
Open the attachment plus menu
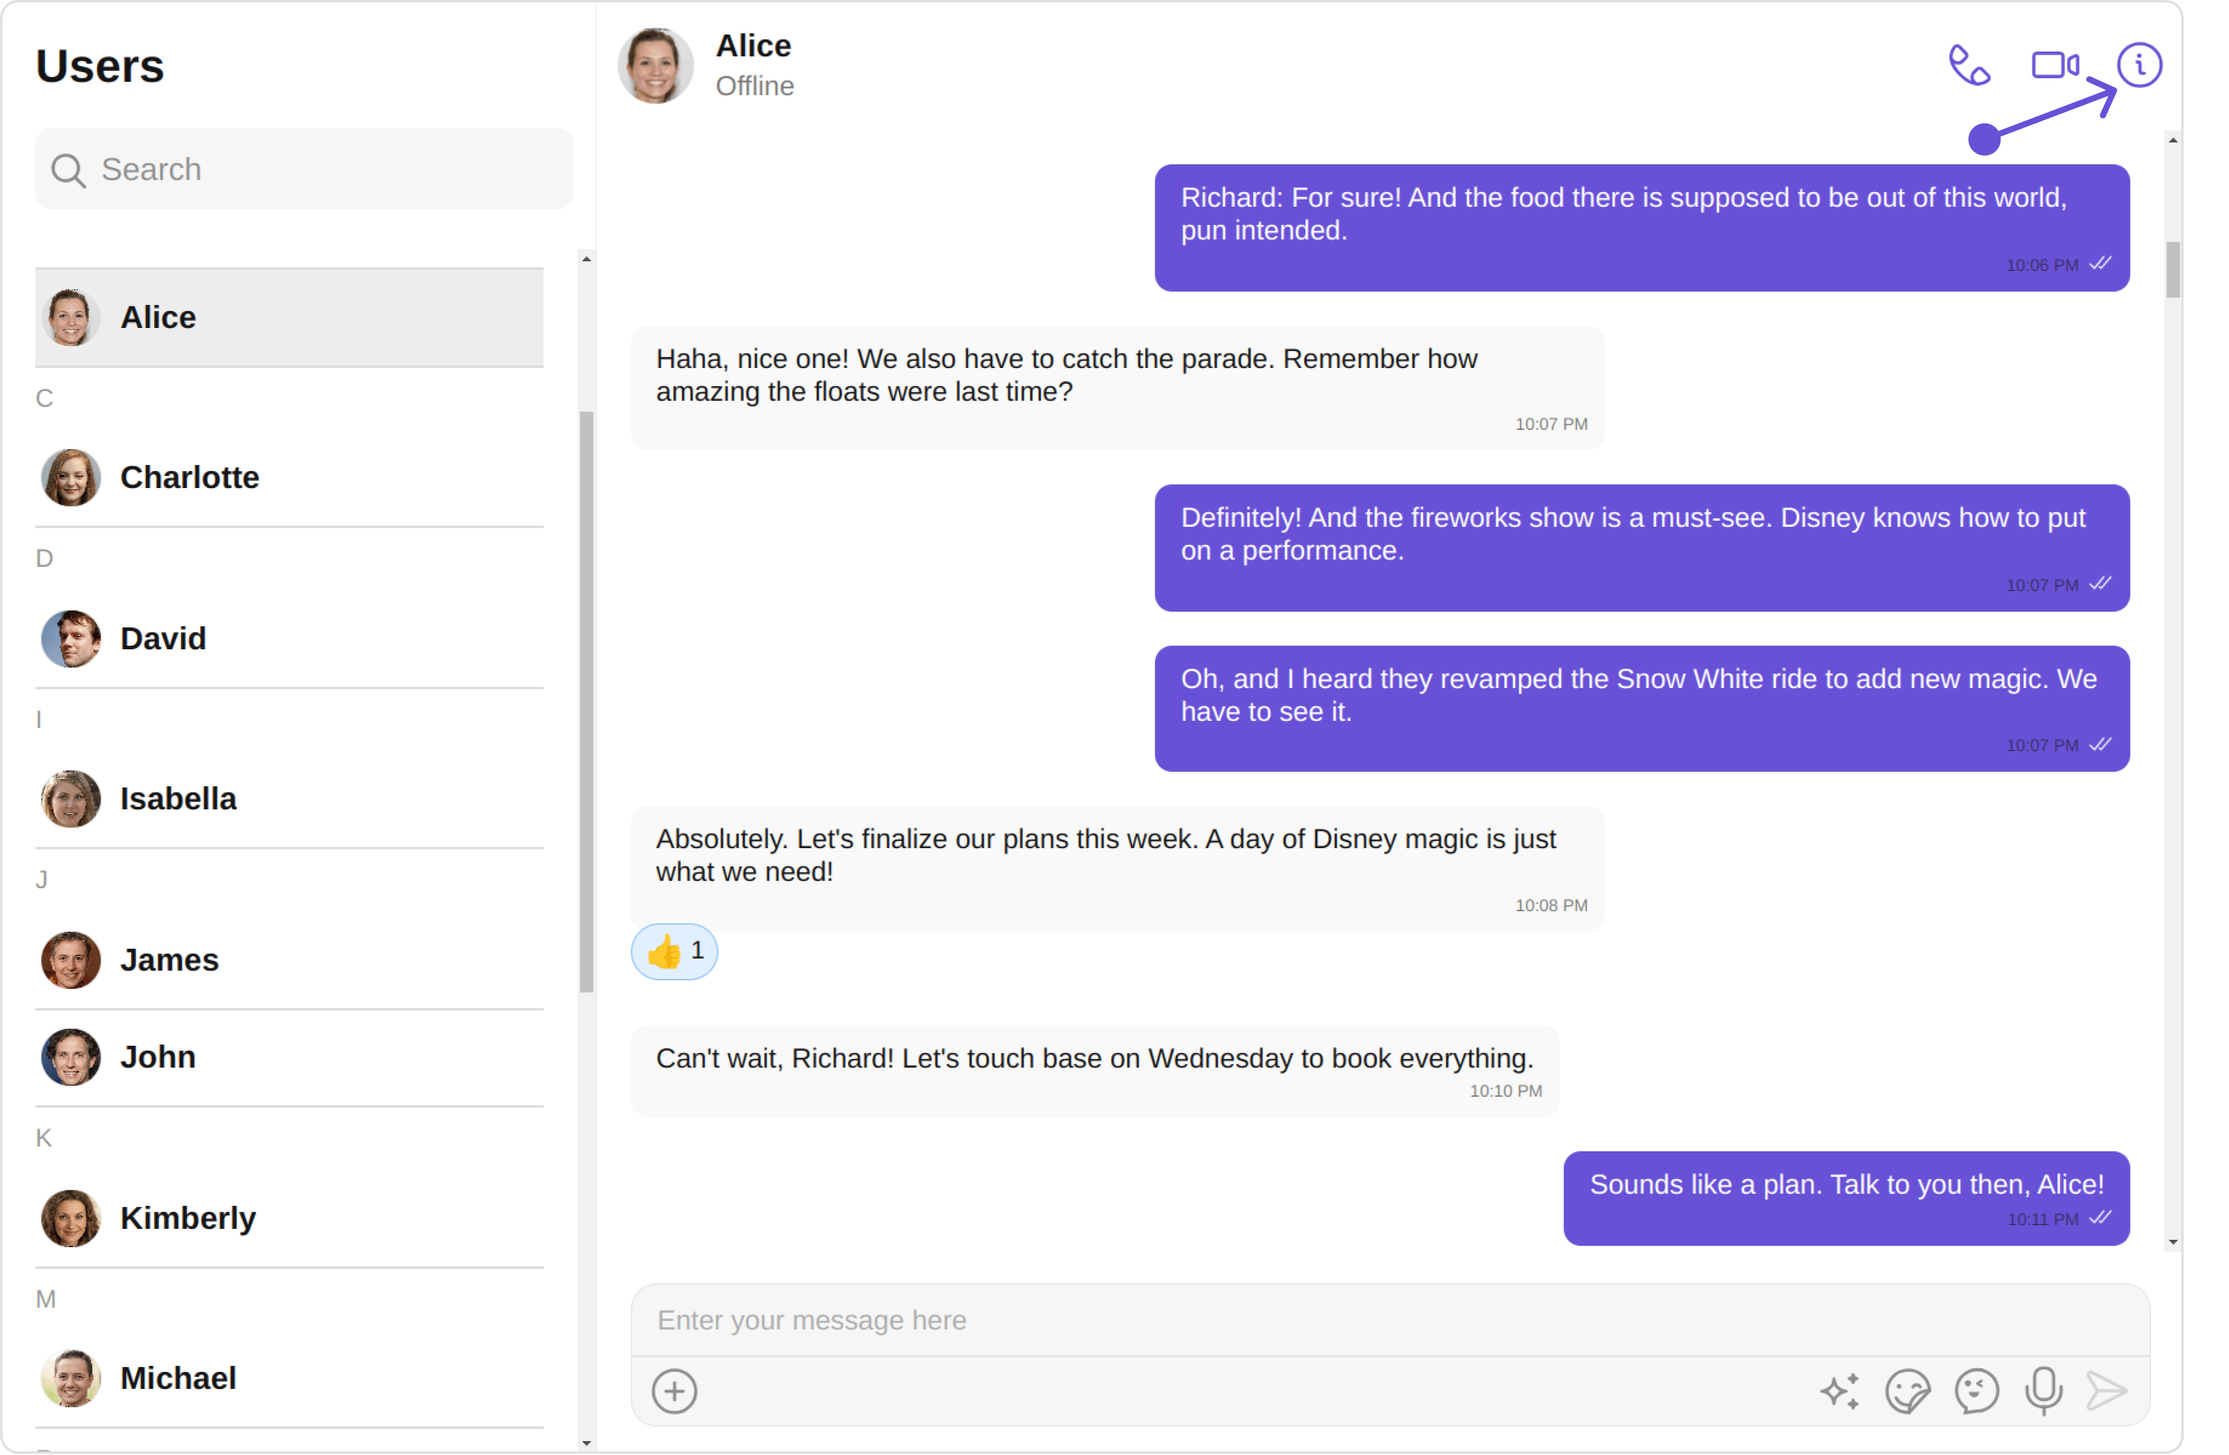pyautogui.click(x=675, y=1393)
